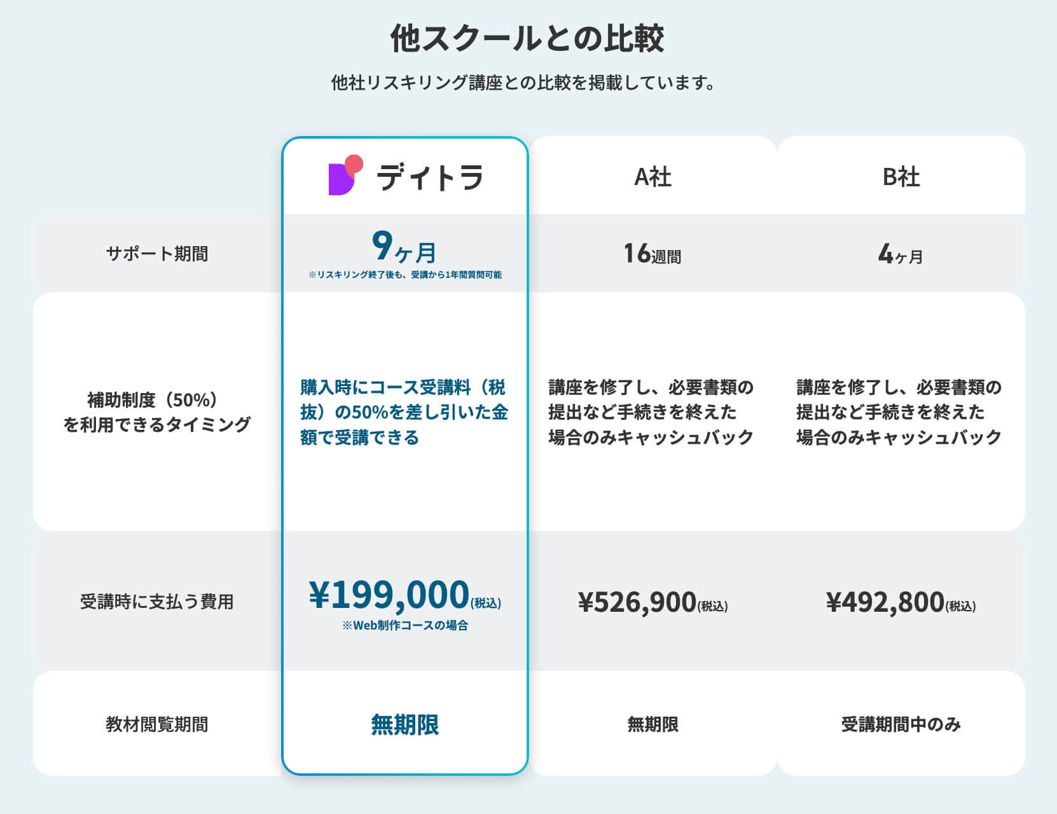Screen dimensions: 1057x814
Task: Select the B社 column header
Action: click(901, 177)
